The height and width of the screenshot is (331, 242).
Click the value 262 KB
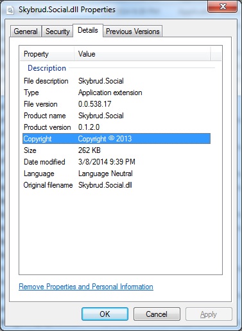tap(89, 150)
